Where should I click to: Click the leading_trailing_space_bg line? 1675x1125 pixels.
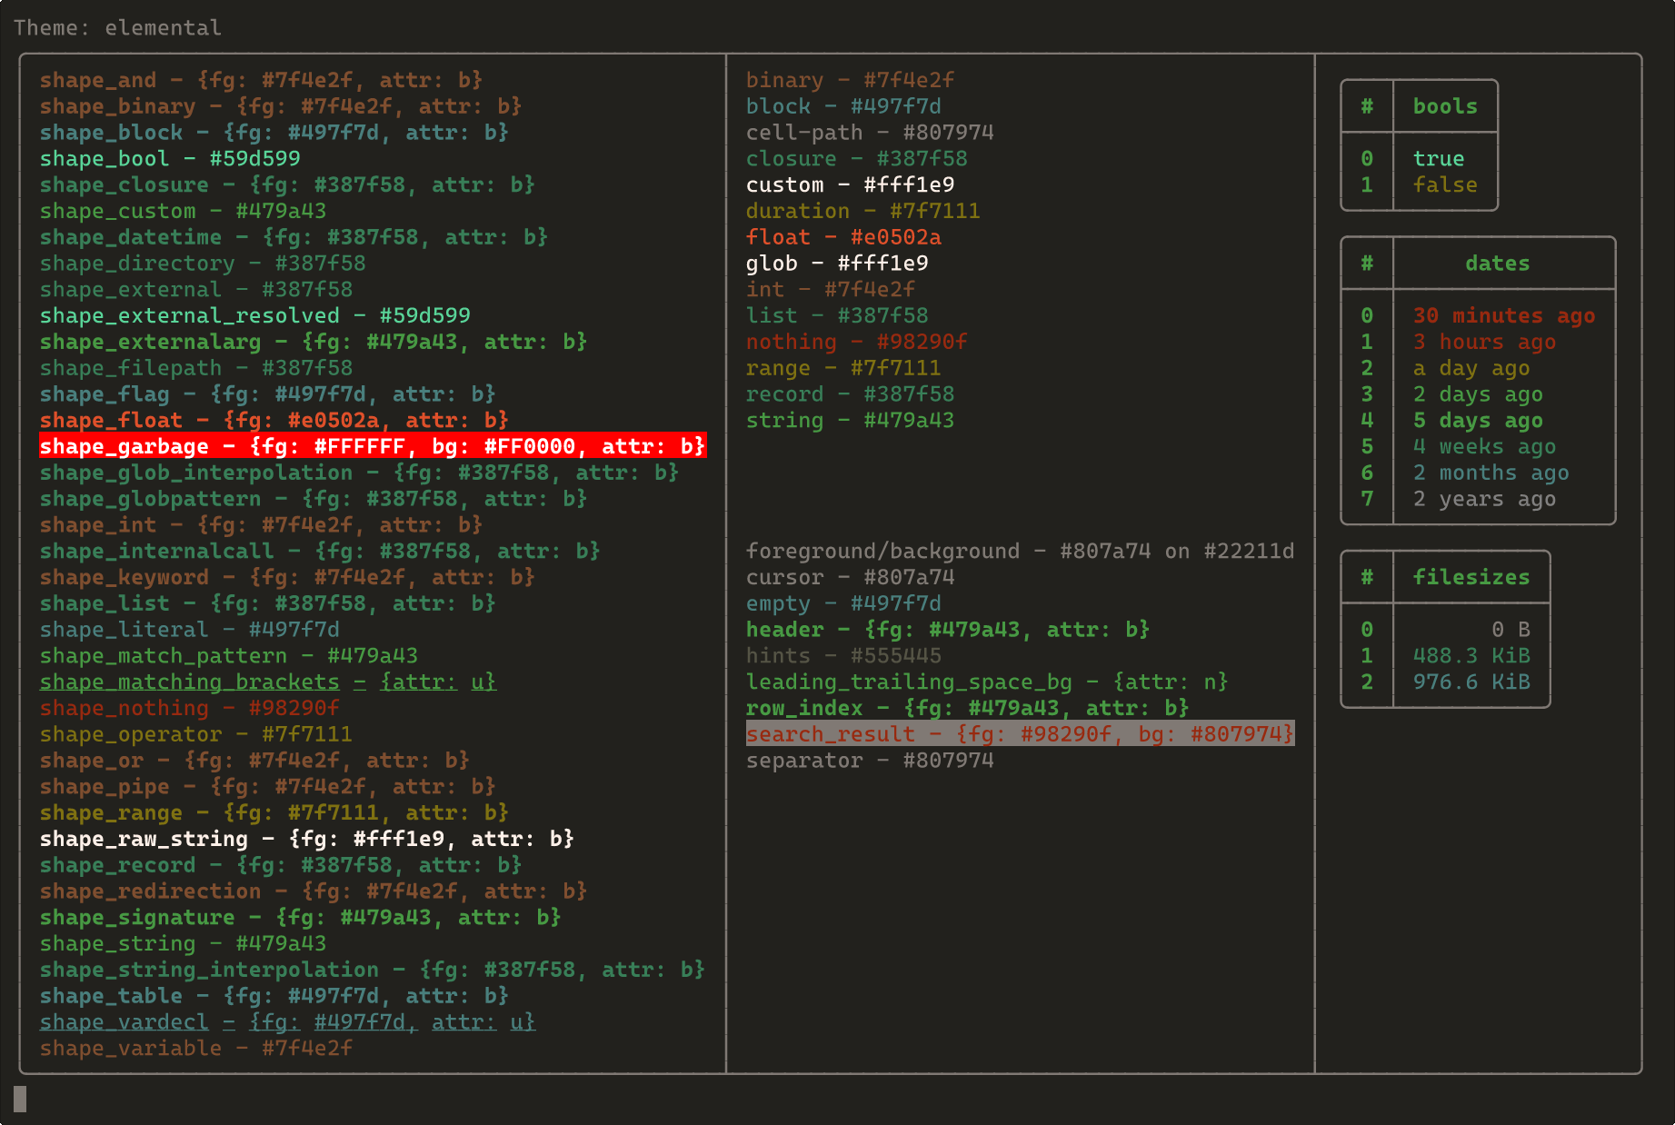(x=987, y=682)
